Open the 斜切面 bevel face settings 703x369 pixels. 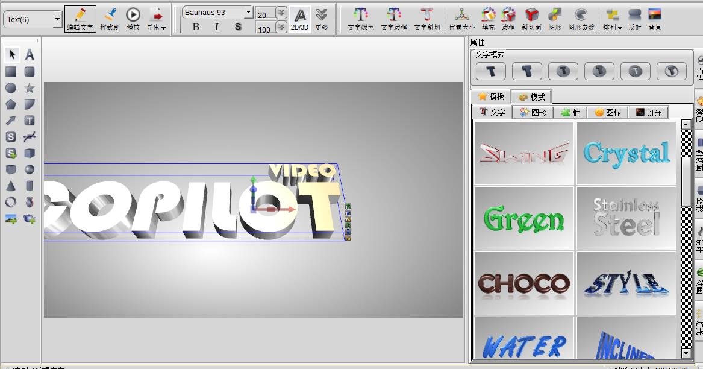coord(531,19)
